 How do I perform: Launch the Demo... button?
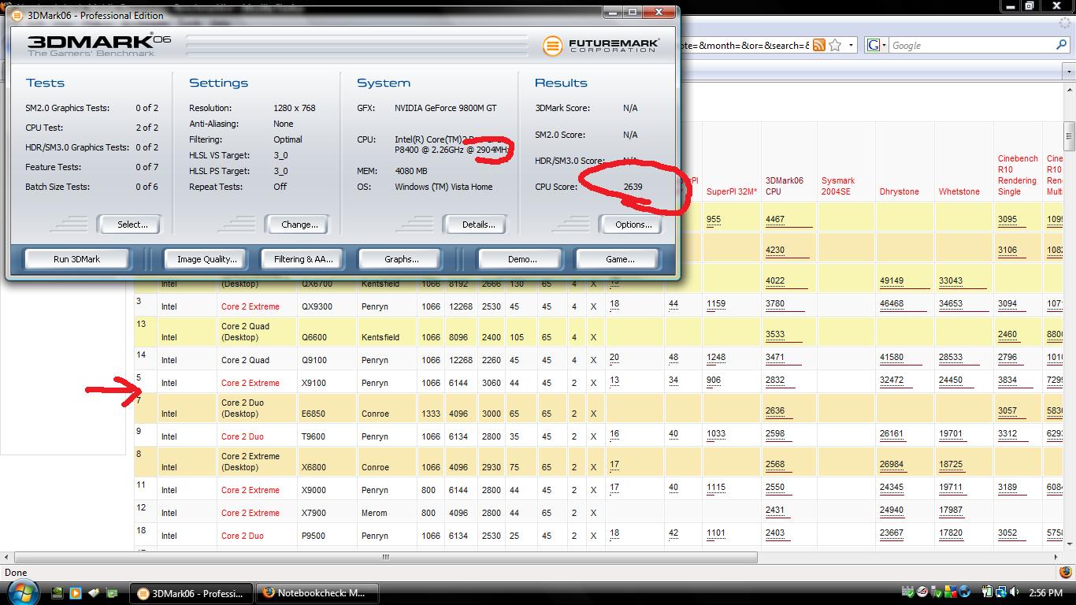tap(521, 259)
